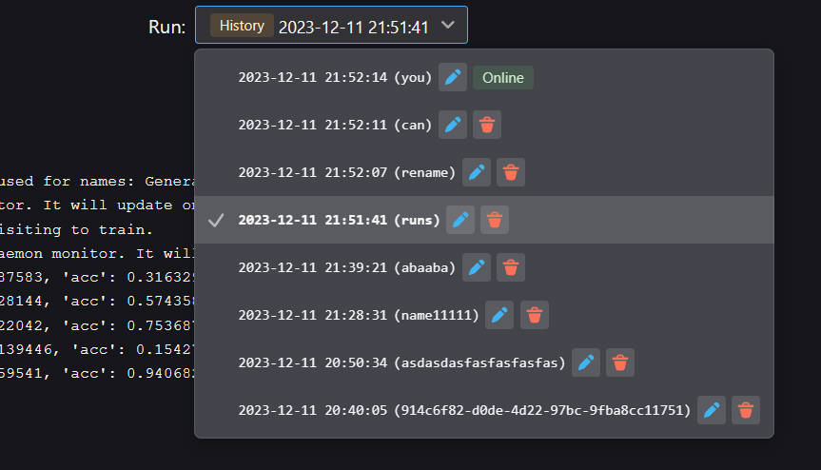Viewport: 821px width, 470px height.
Task: Delete the (asdasdasfasfasfasfas) run
Action: pos(620,362)
